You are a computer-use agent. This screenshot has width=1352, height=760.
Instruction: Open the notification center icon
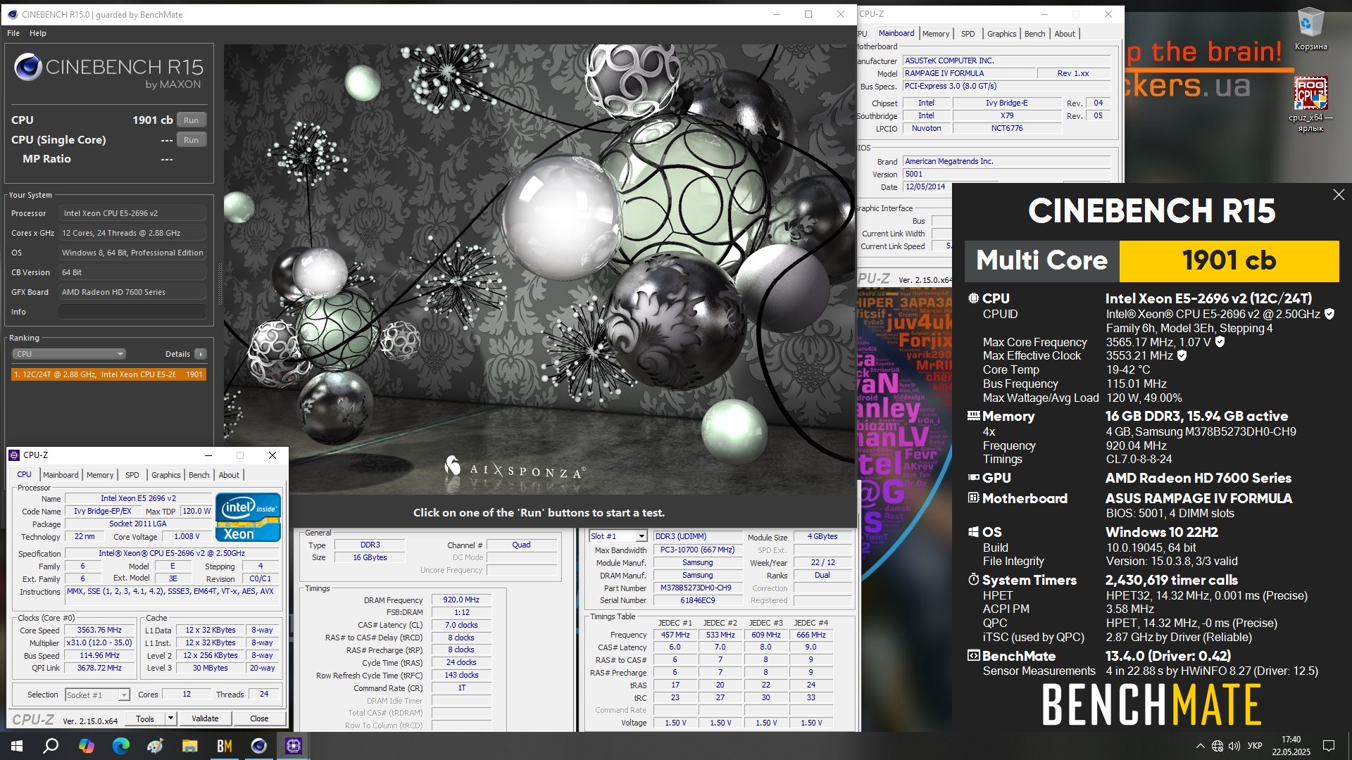(x=1329, y=746)
